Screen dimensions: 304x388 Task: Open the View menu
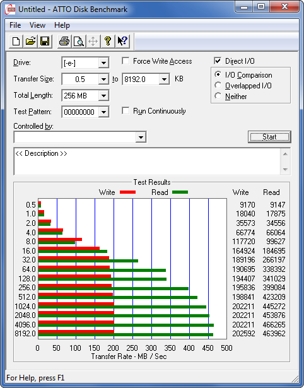click(37, 25)
